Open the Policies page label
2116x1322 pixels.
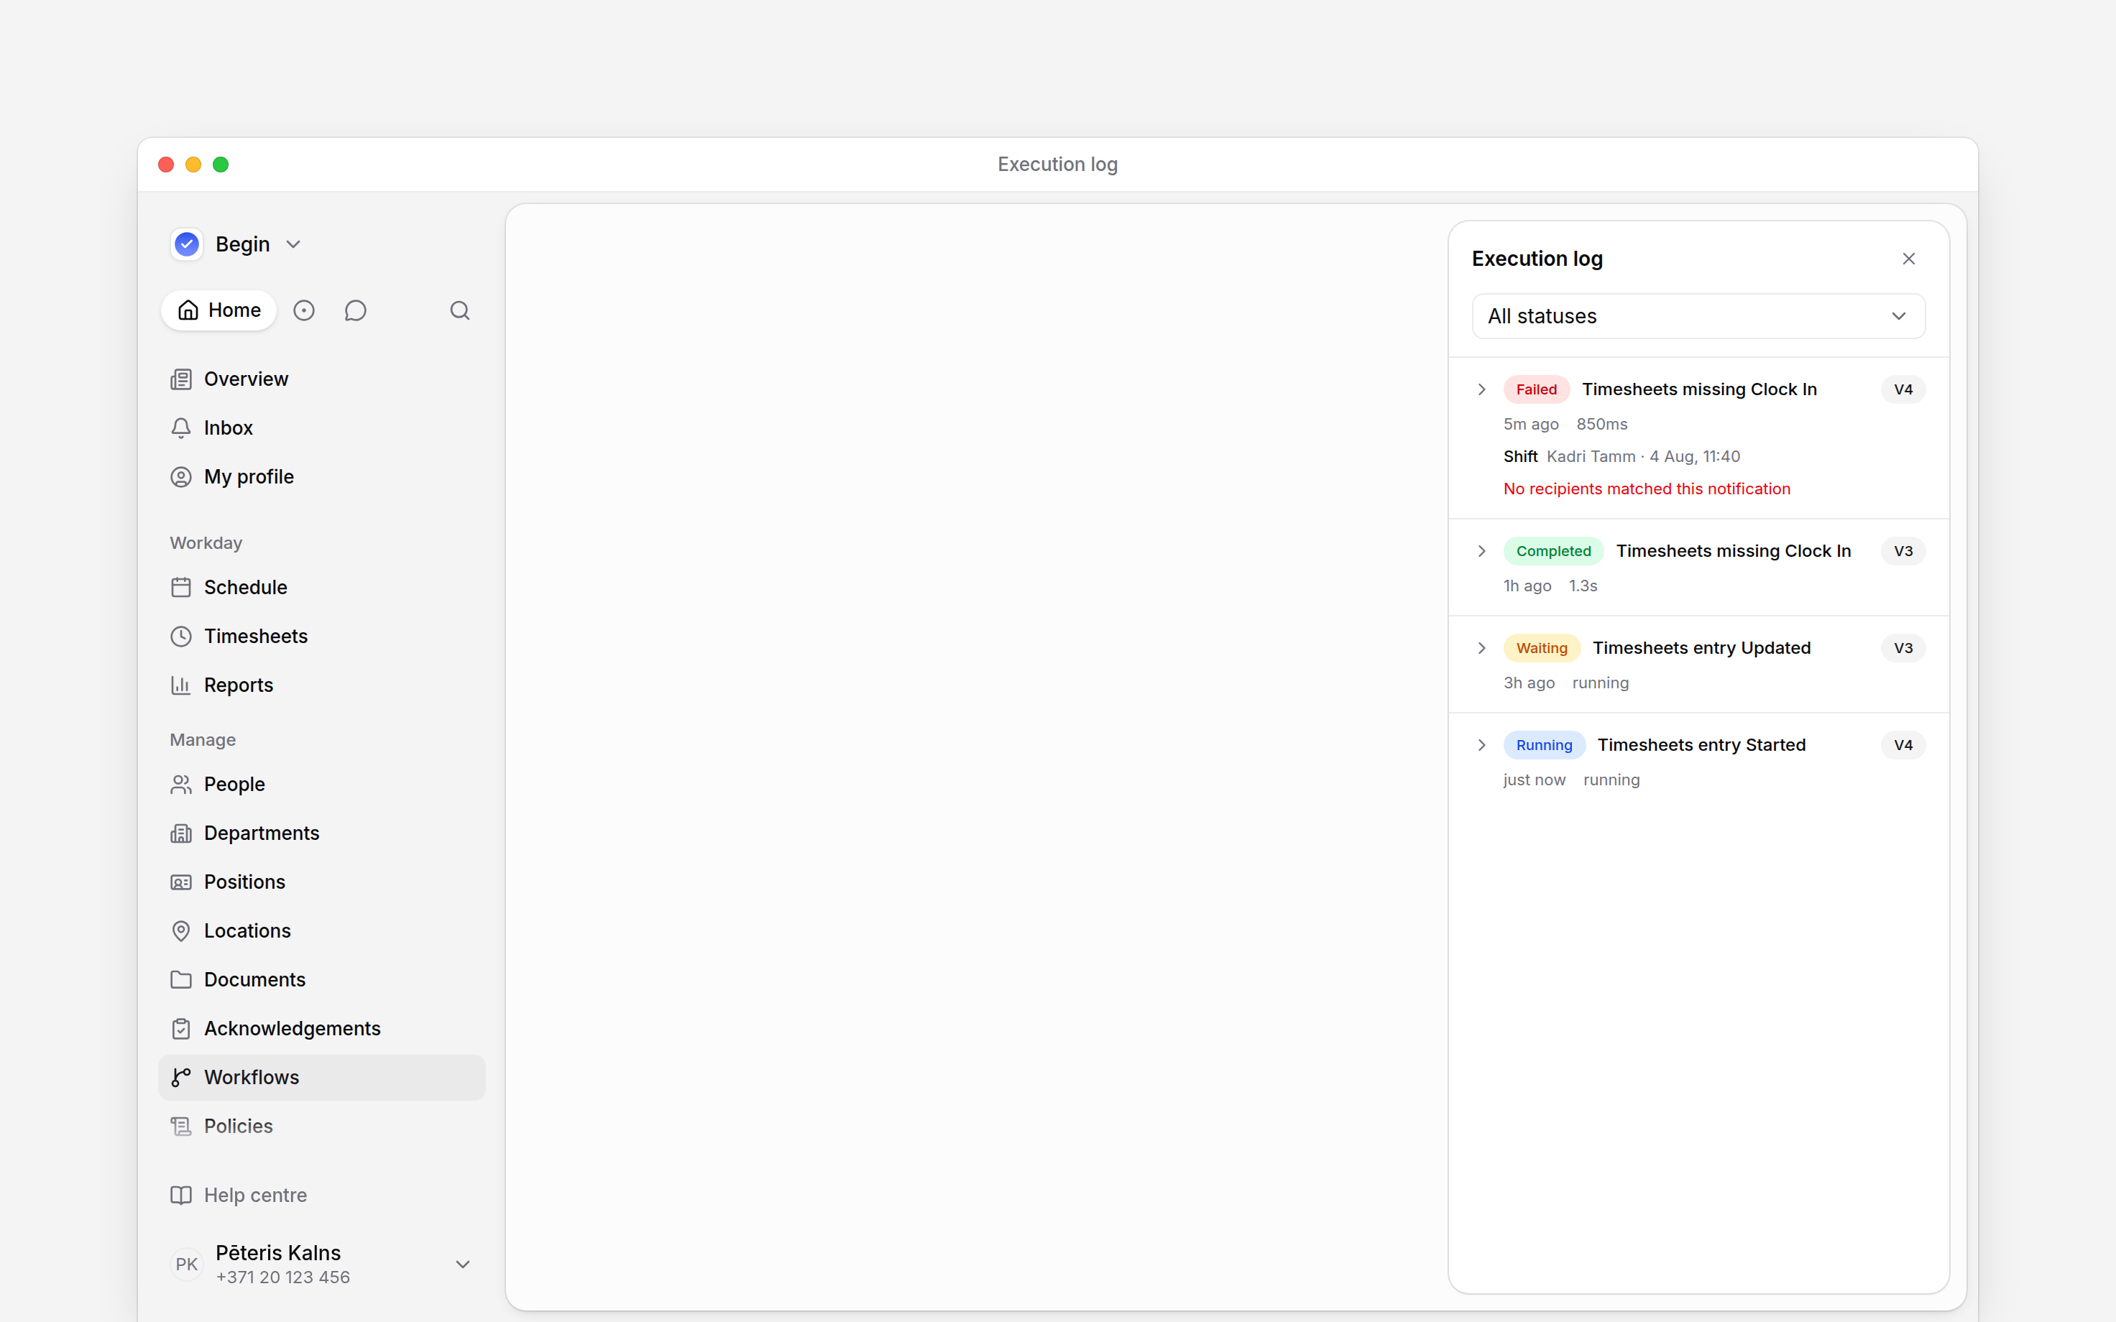(238, 1127)
